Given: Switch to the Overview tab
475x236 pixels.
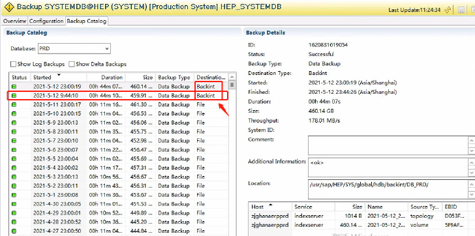Looking at the screenshot, I should 14,21.
